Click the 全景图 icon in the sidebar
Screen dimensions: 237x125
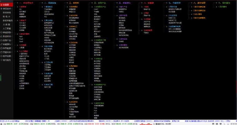click(x=2, y=5)
